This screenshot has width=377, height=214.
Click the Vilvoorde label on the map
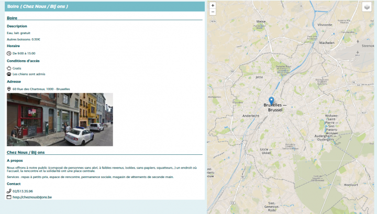coord(325,25)
